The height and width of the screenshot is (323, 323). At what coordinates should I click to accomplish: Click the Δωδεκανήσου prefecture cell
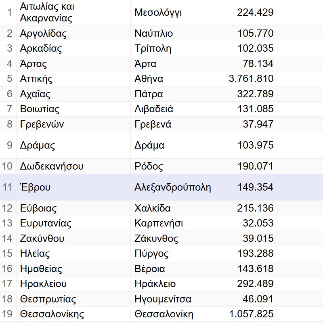[73, 166]
